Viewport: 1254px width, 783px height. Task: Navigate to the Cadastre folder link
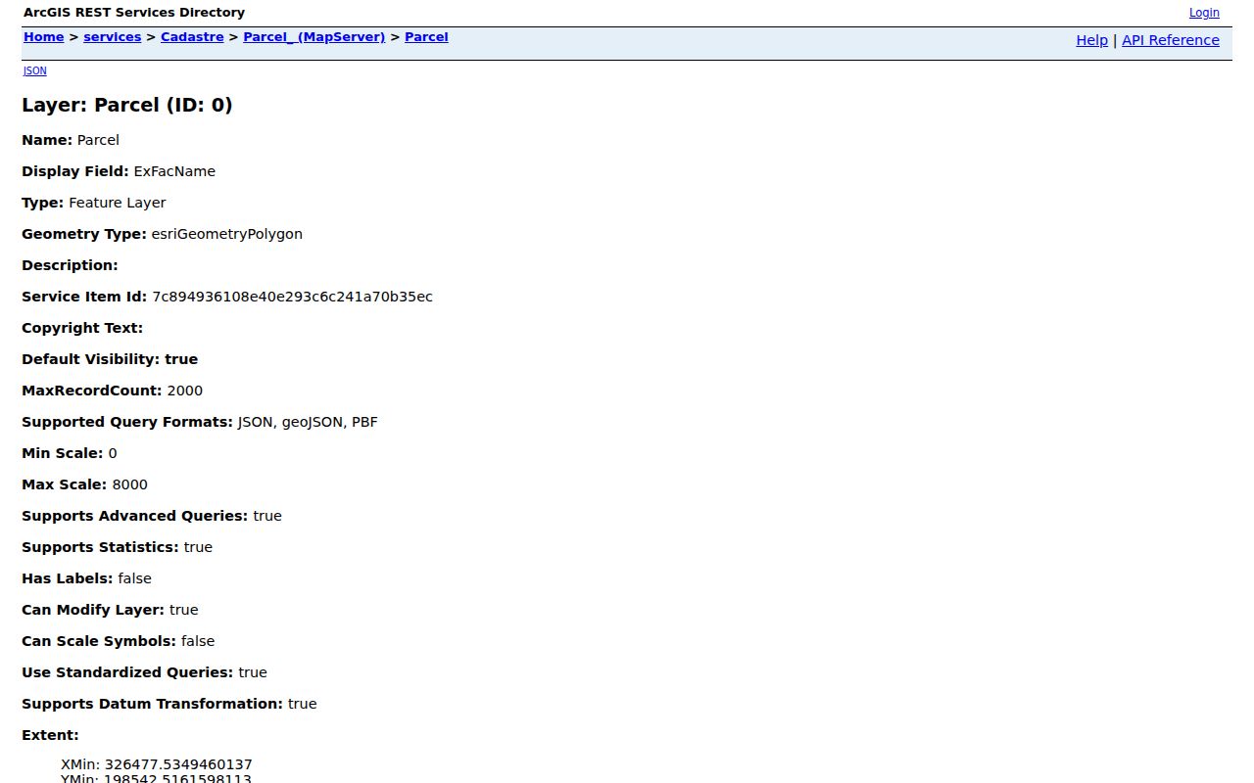(x=192, y=37)
